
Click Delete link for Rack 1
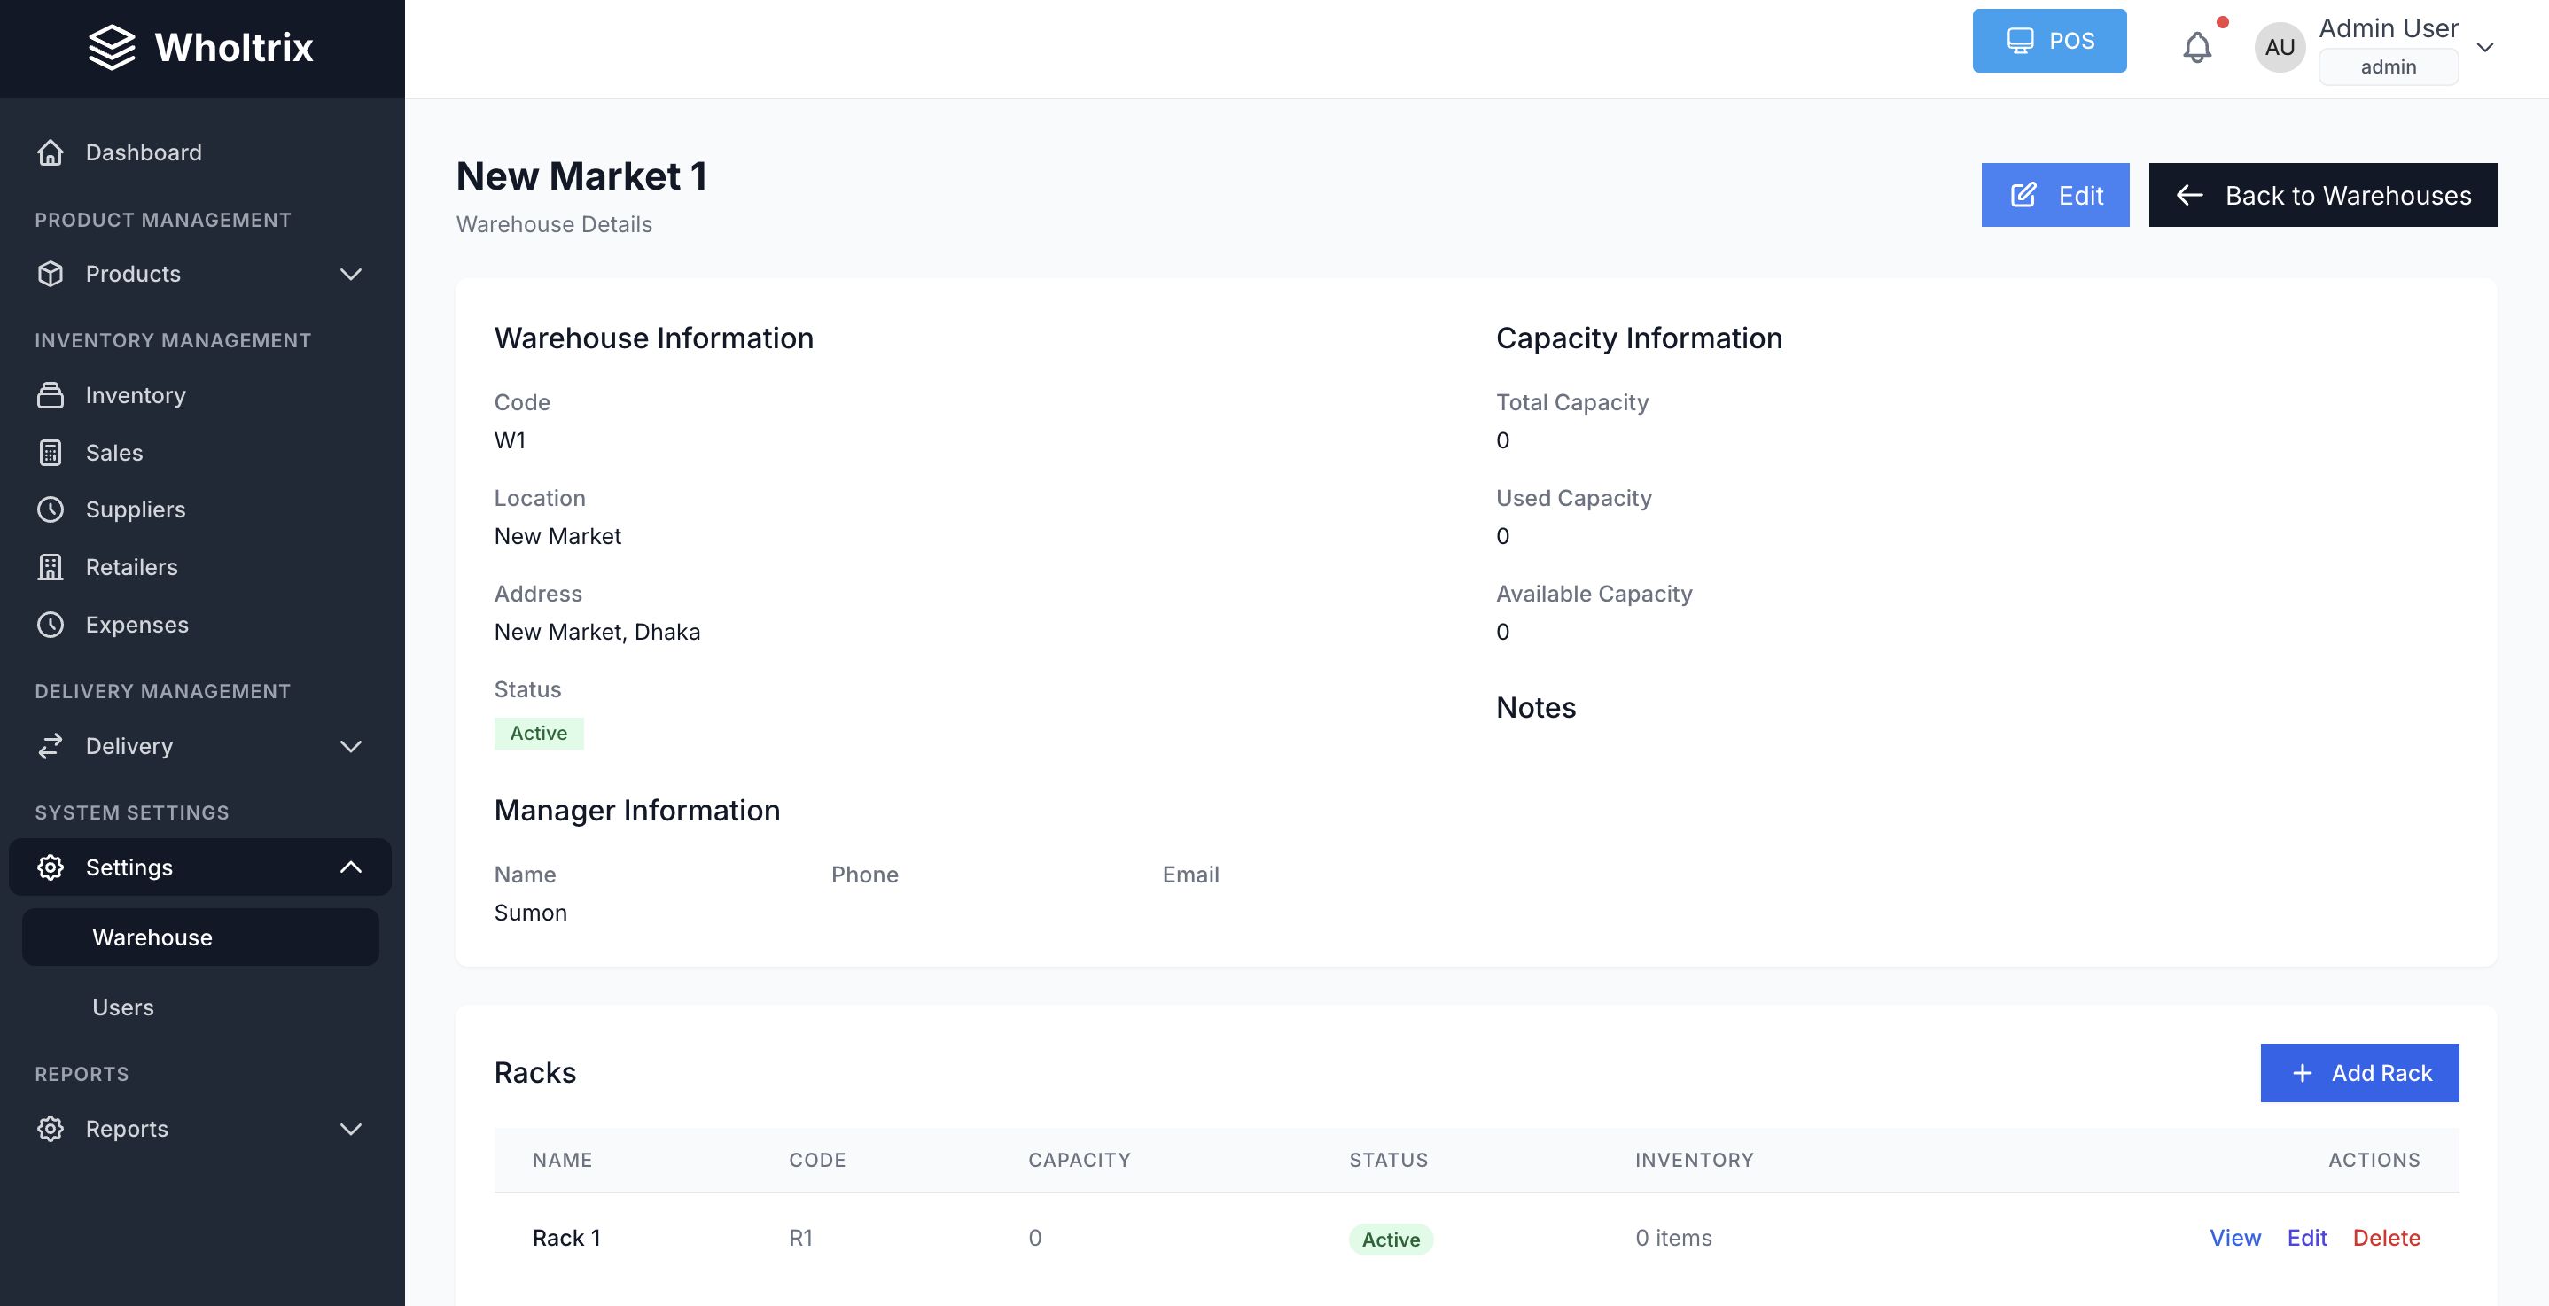point(2386,1238)
